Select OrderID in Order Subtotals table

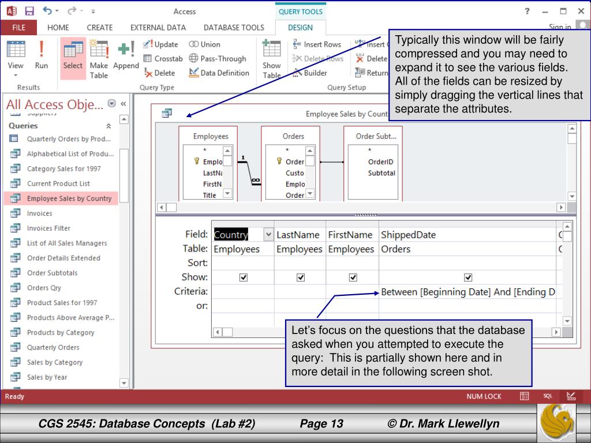tap(380, 162)
